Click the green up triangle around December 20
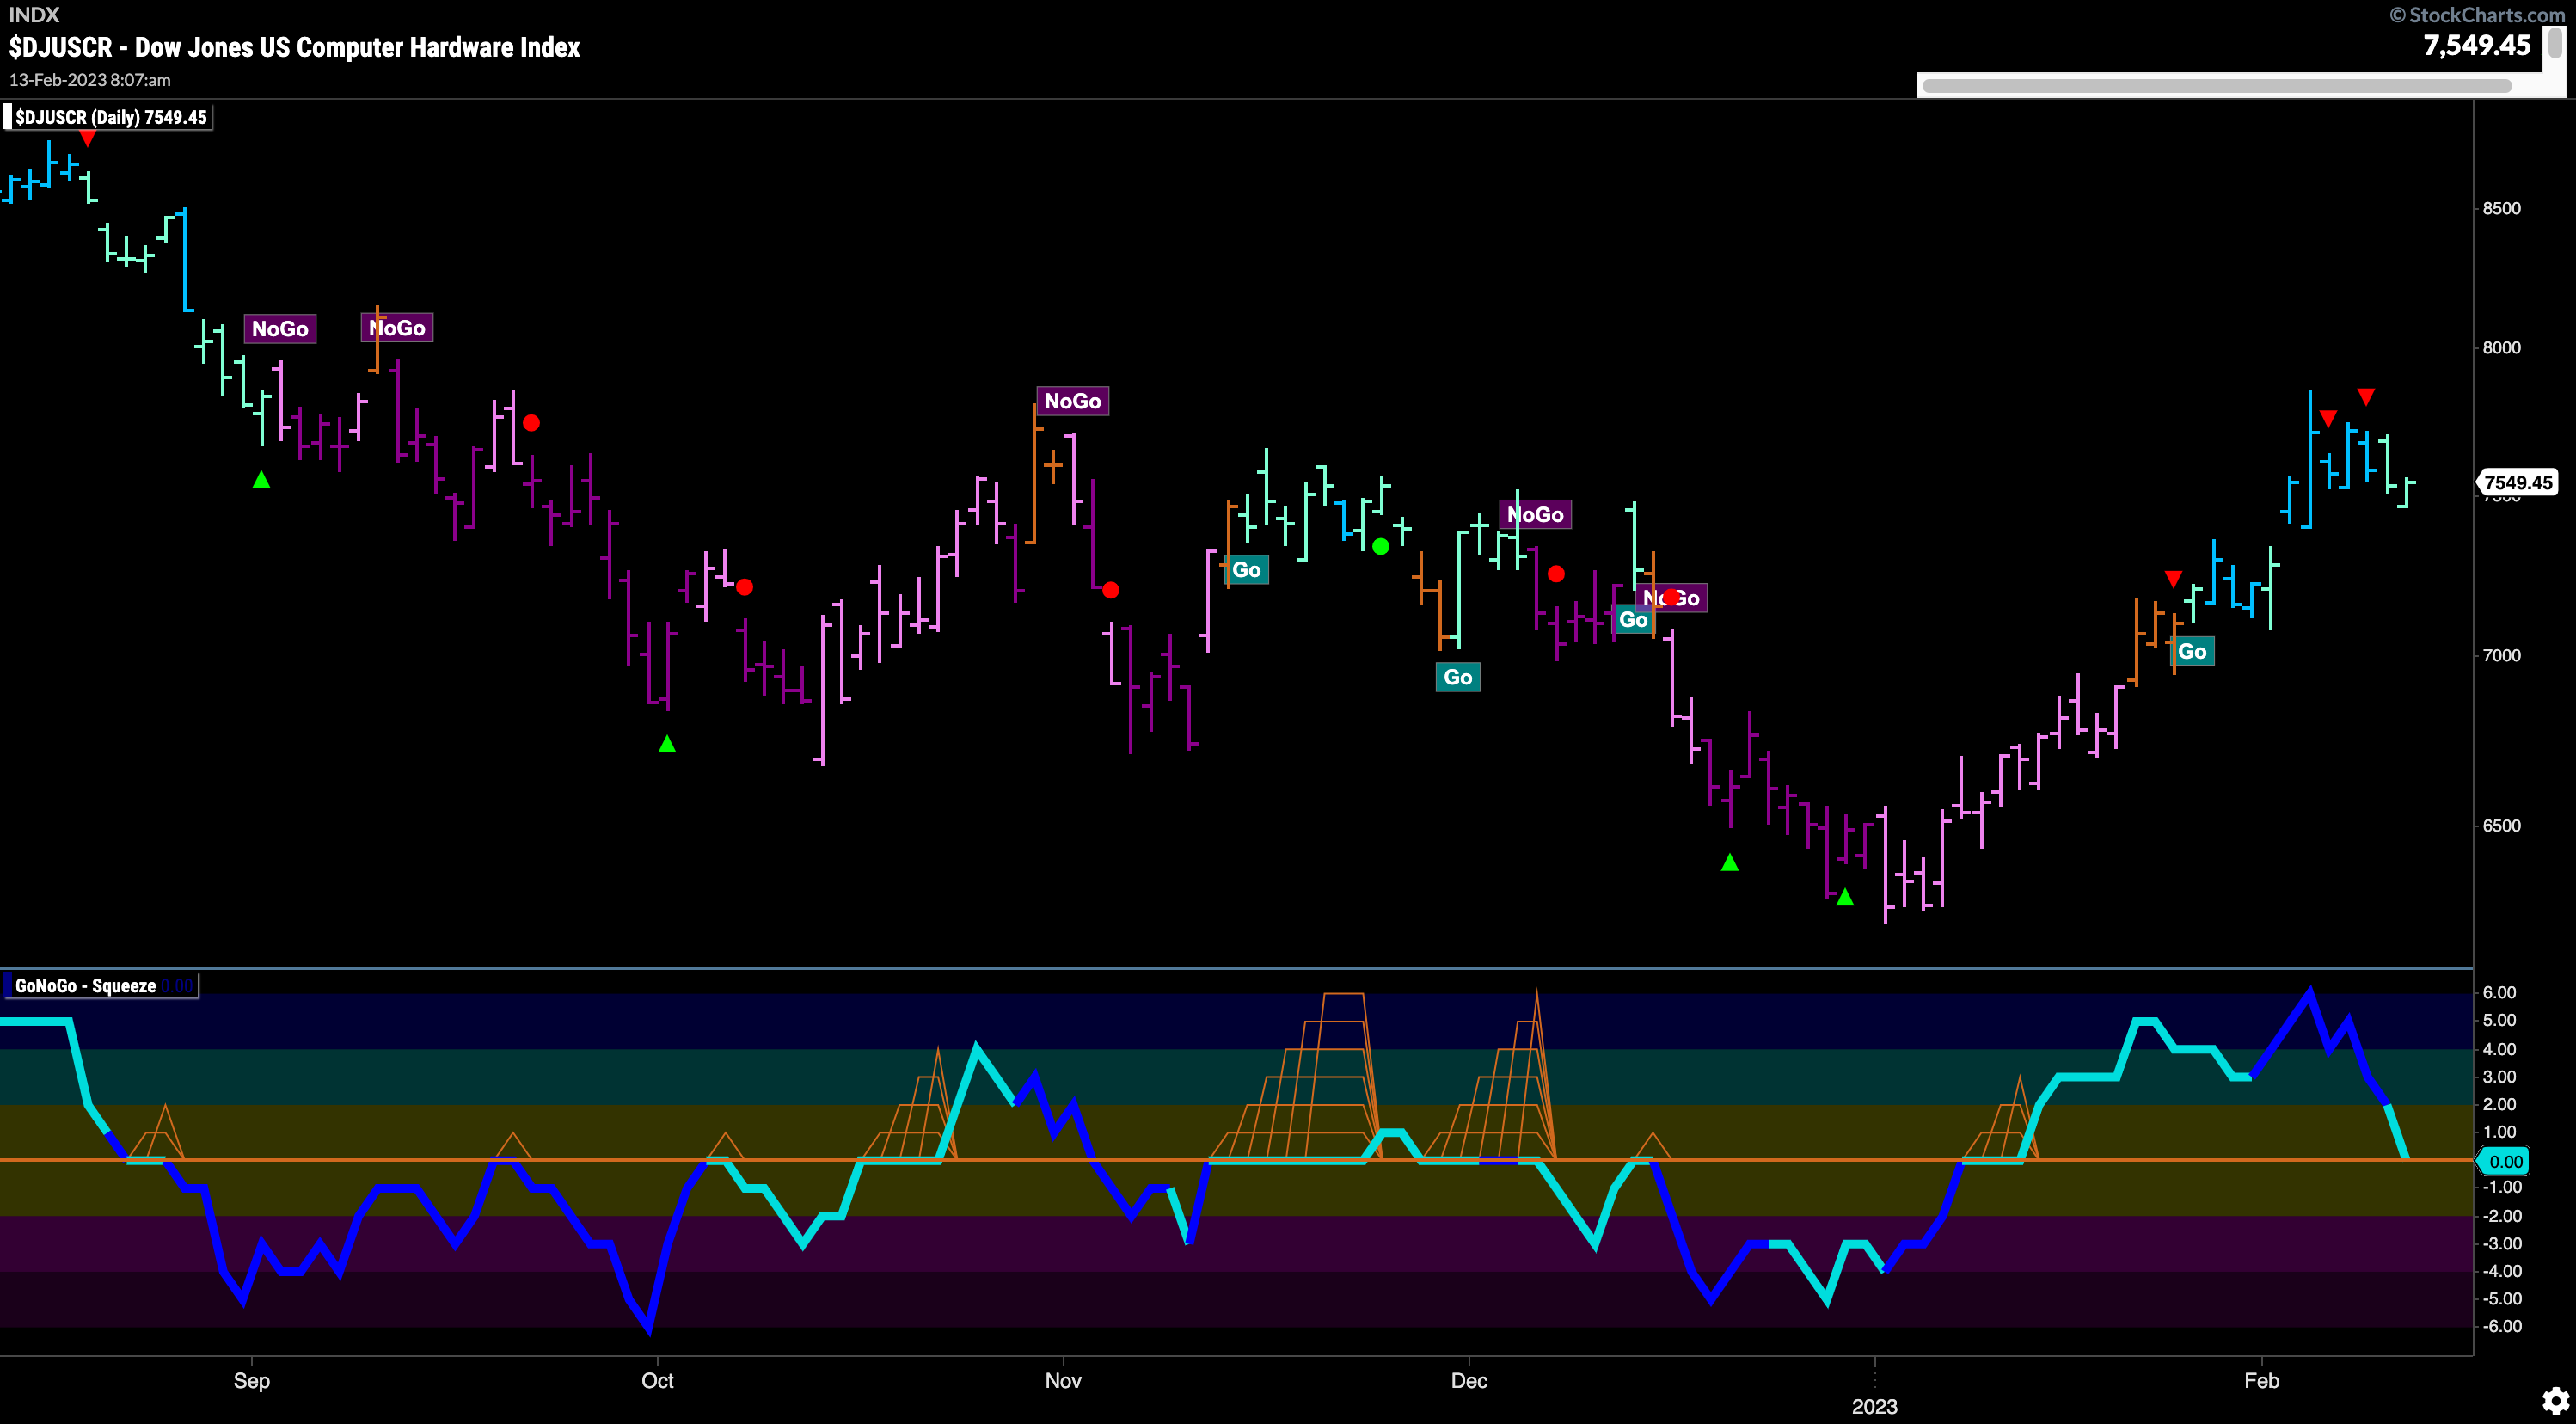This screenshot has width=2576, height=1424. pos(1729,863)
